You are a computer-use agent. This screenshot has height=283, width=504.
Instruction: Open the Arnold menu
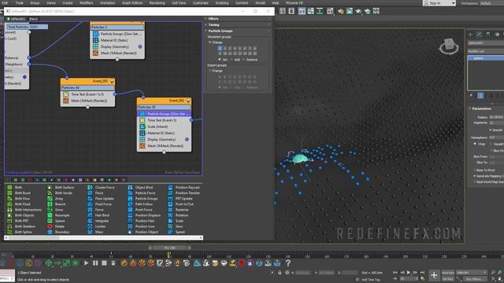pos(260,3)
